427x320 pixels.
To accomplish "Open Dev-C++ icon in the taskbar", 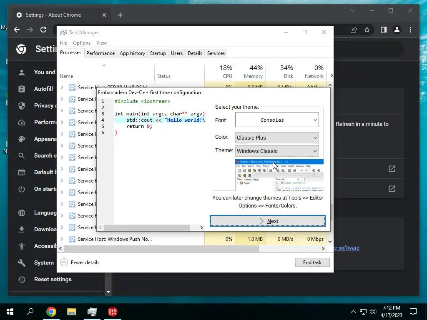I will [x=113, y=312].
